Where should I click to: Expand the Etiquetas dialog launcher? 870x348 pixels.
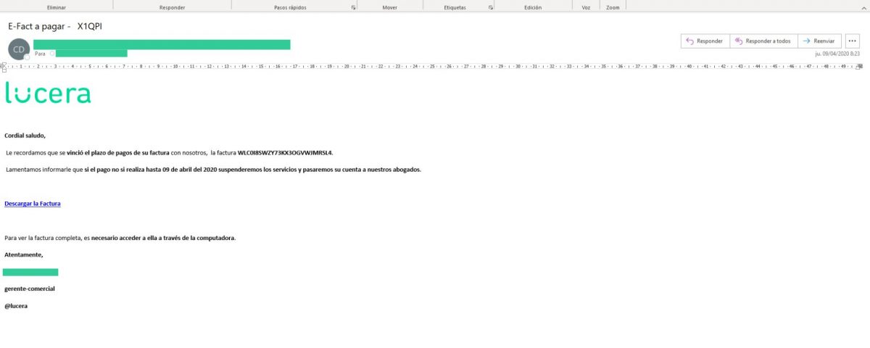[491, 7]
